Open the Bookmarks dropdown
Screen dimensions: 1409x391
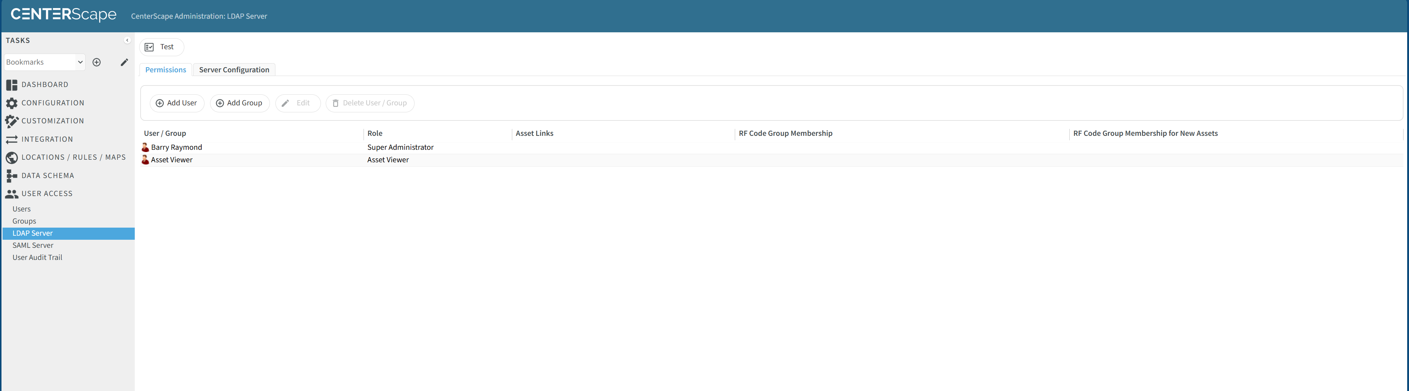[x=44, y=62]
